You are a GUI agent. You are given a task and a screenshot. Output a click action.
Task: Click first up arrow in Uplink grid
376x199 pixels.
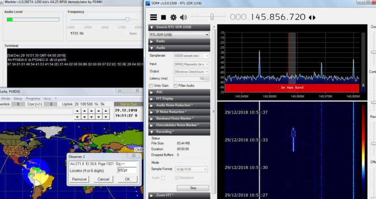click(x=77, y=111)
